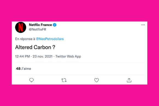Click the reply speech bubble icon

(x=31, y=80)
